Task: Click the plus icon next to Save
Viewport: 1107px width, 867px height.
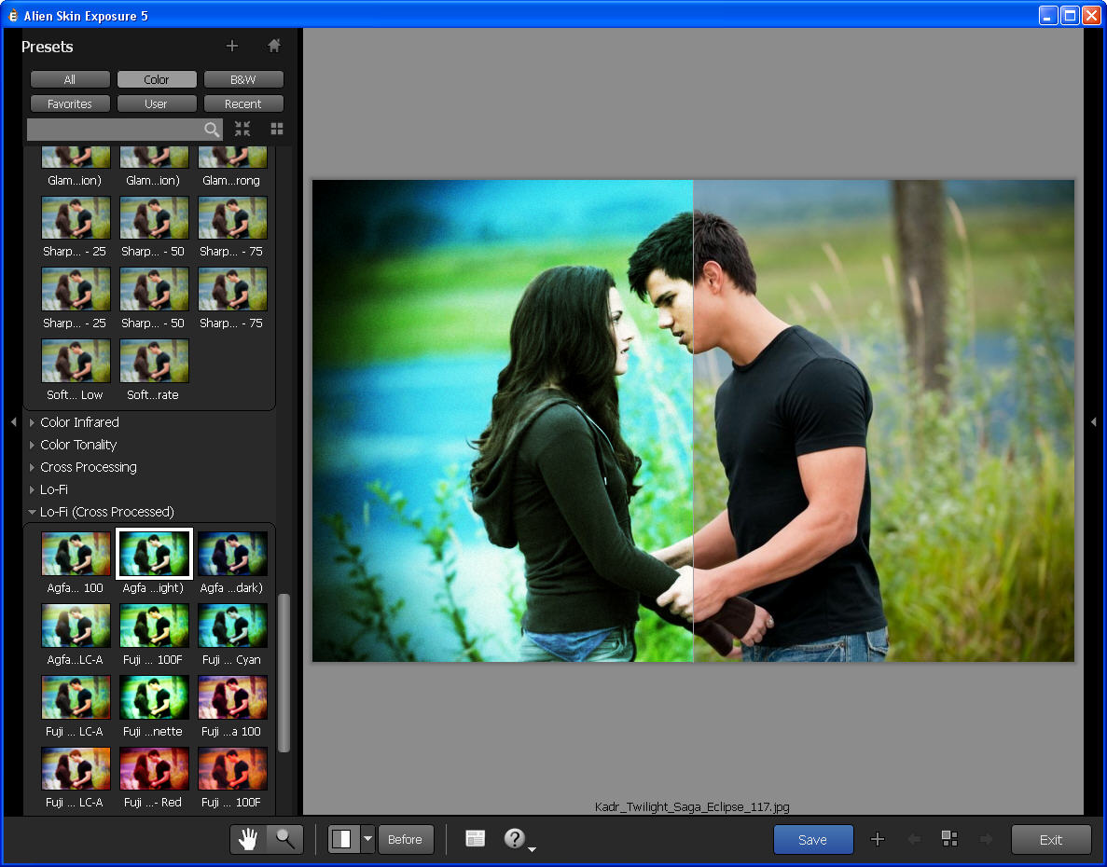Action: pos(878,839)
